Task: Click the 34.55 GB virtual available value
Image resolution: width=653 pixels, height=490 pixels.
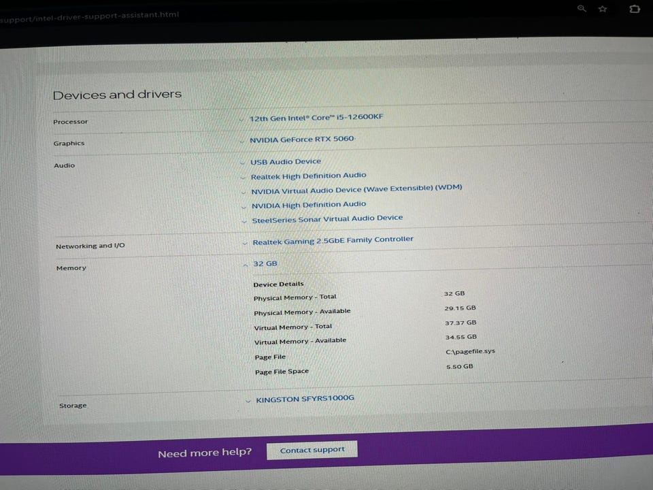Action: tap(461, 337)
